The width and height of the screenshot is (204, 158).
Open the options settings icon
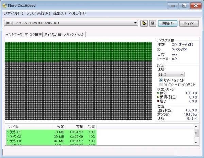(x=144, y=23)
